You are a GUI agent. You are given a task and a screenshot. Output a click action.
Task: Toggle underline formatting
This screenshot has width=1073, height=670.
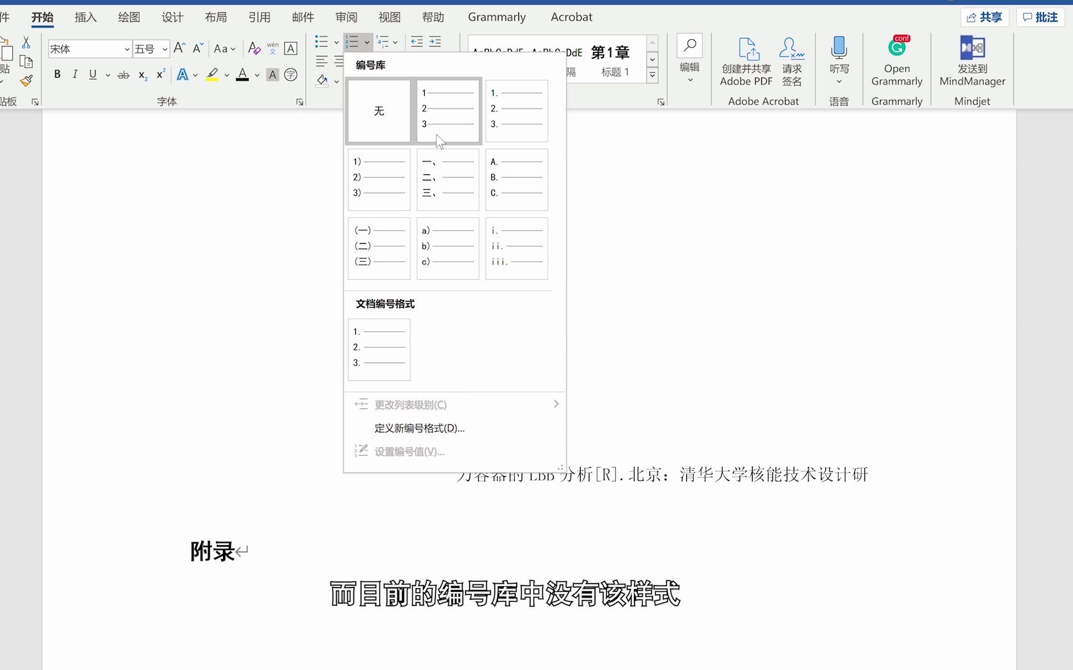pos(93,74)
